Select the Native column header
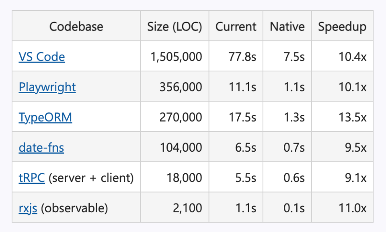 coord(287,26)
